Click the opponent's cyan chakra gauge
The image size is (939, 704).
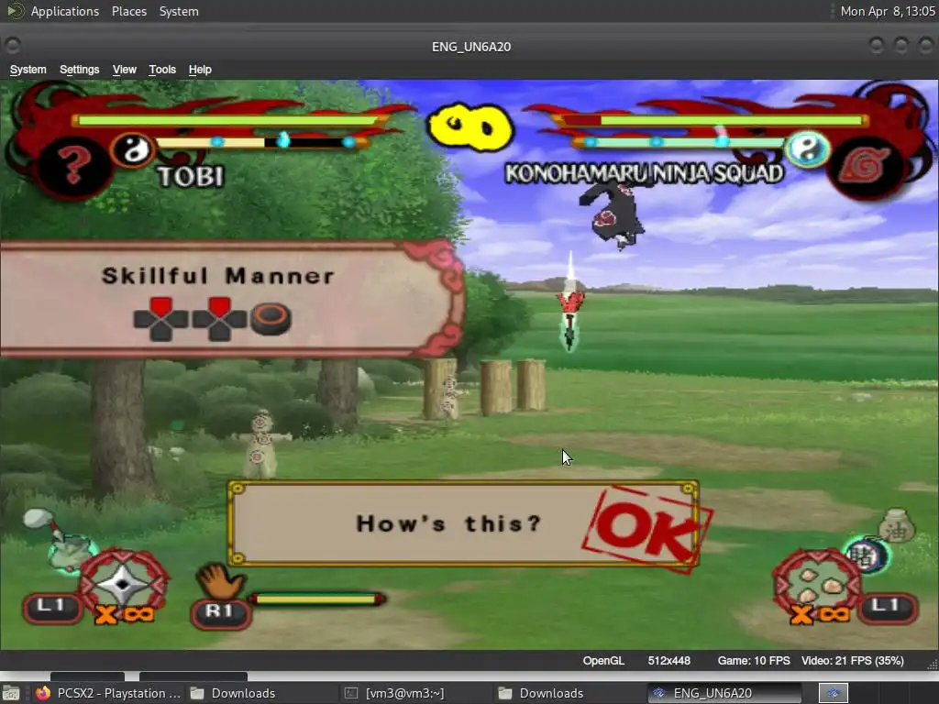pos(681,142)
